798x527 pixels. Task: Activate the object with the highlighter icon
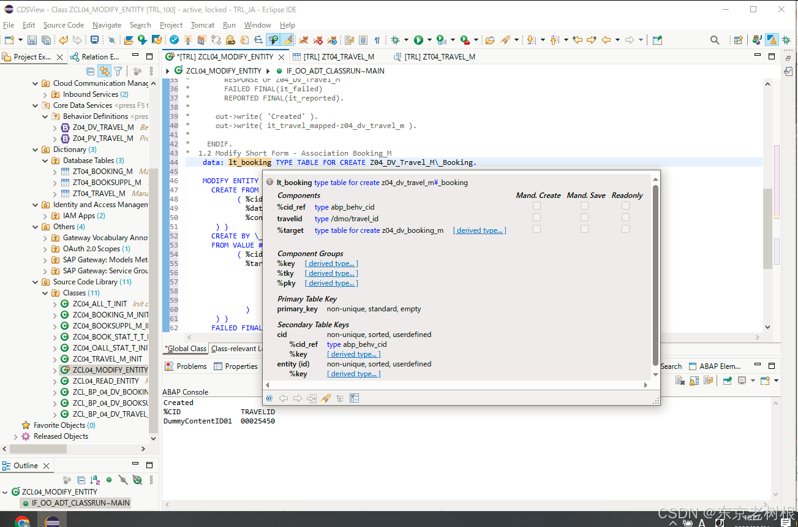[286, 40]
